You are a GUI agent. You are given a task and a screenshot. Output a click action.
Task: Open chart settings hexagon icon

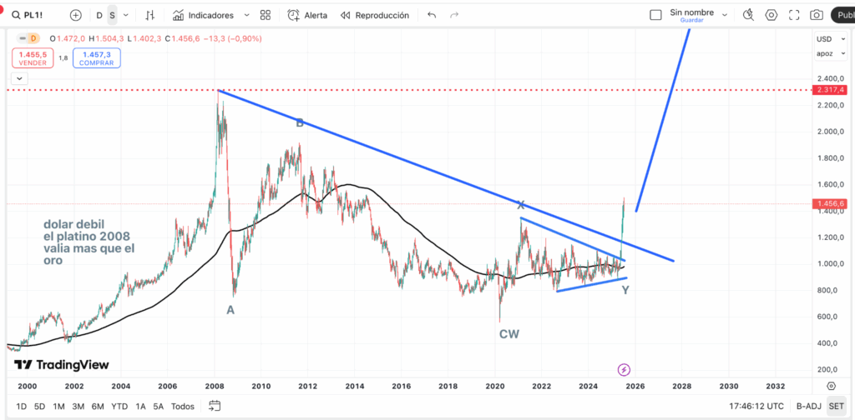click(x=771, y=15)
